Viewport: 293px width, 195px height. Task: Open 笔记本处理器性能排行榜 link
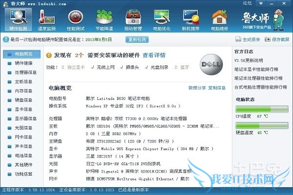click(x=258, y=78)
